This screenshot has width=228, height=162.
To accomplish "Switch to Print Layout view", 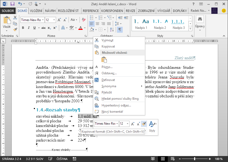I will (163, 159).
